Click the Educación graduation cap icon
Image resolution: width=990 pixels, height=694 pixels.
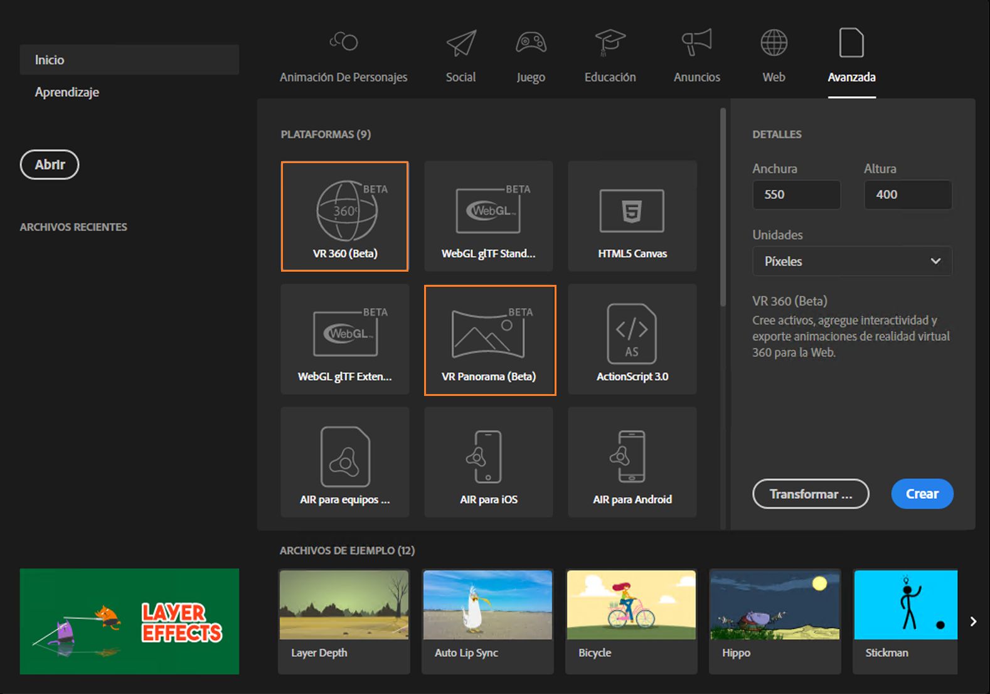(x=610, y=41)
